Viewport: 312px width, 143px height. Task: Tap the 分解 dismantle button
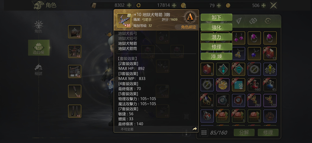[244, 132]
